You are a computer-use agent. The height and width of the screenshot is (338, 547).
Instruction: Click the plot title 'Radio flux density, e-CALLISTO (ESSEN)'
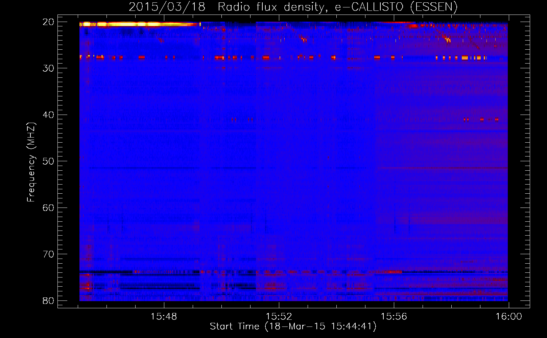point(337,7)
